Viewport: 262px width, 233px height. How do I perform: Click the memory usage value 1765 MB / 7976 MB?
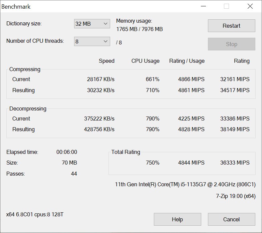(x=140, y=29)
